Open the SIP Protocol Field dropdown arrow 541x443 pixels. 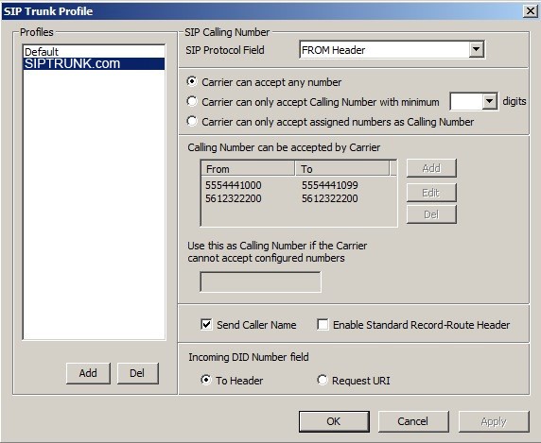(x=476, y=50)
